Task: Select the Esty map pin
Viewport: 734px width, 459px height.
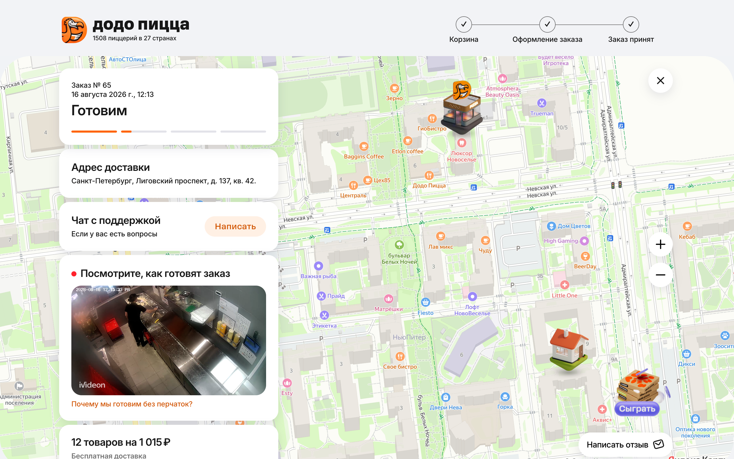Action: (287, 383)
